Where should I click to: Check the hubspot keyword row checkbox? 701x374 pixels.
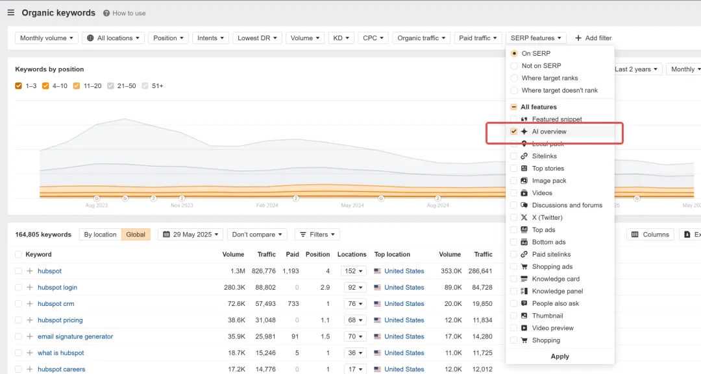(18, 271)
